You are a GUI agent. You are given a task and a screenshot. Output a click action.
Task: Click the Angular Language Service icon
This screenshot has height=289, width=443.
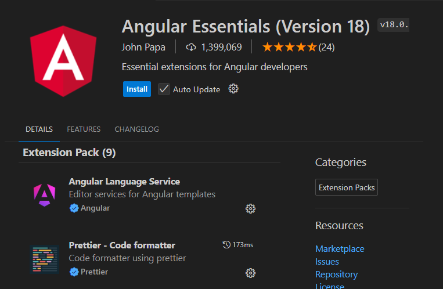[45, 194]
